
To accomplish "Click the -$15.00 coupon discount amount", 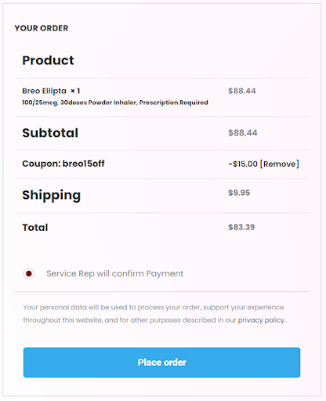I will [x=243, y=164].
